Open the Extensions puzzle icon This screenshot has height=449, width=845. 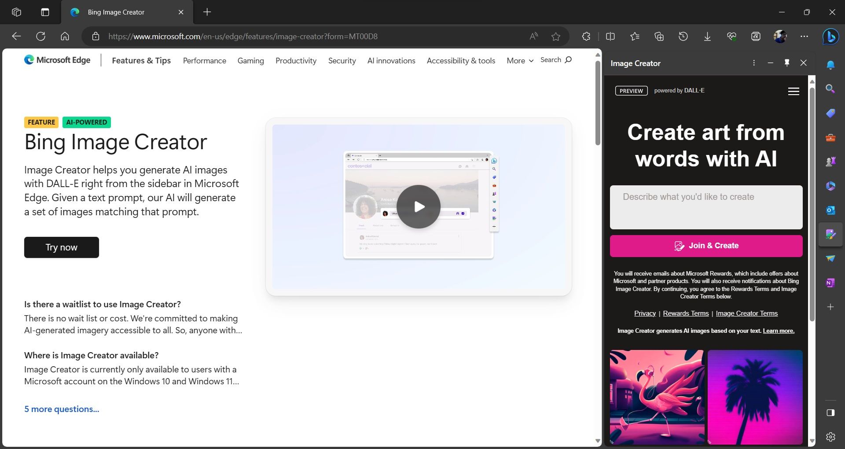tap(586, 37)
